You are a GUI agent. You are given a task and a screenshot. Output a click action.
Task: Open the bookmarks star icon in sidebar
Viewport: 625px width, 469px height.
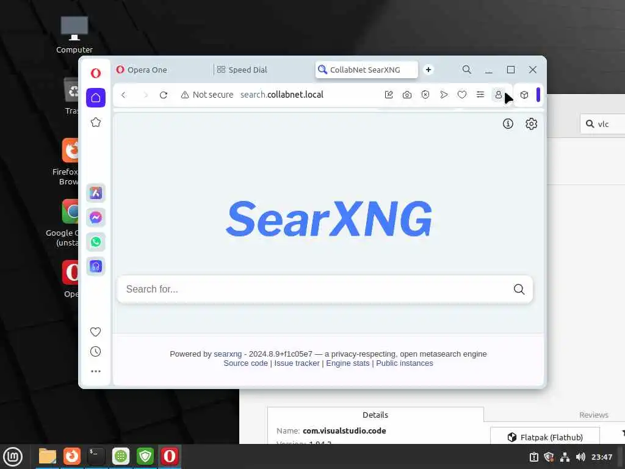[96, 122]
